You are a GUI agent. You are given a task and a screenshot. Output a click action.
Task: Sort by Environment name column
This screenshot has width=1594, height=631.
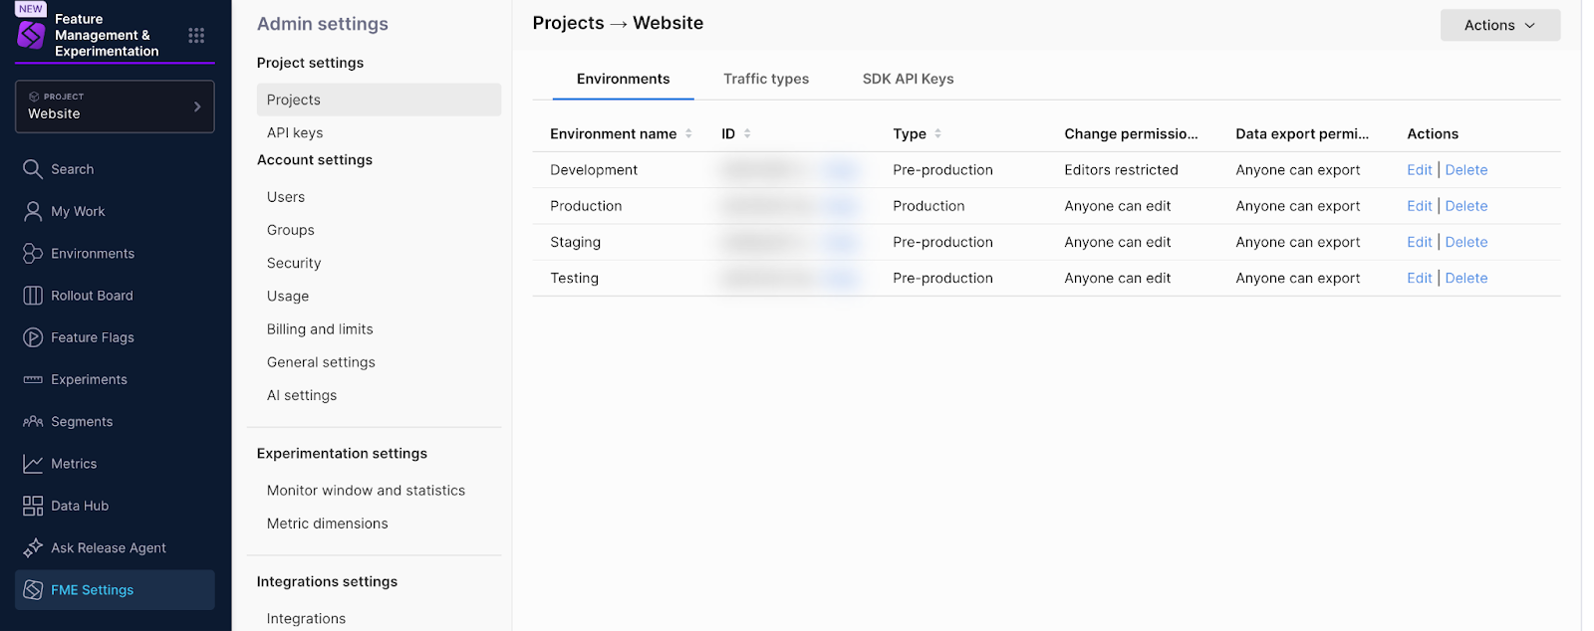tap(688, 133)
